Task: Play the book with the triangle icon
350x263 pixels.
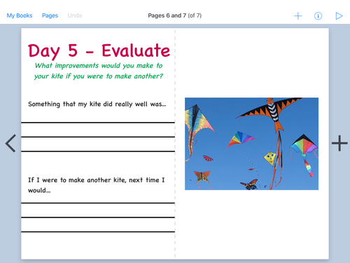Action: click(x=339, y=16)
